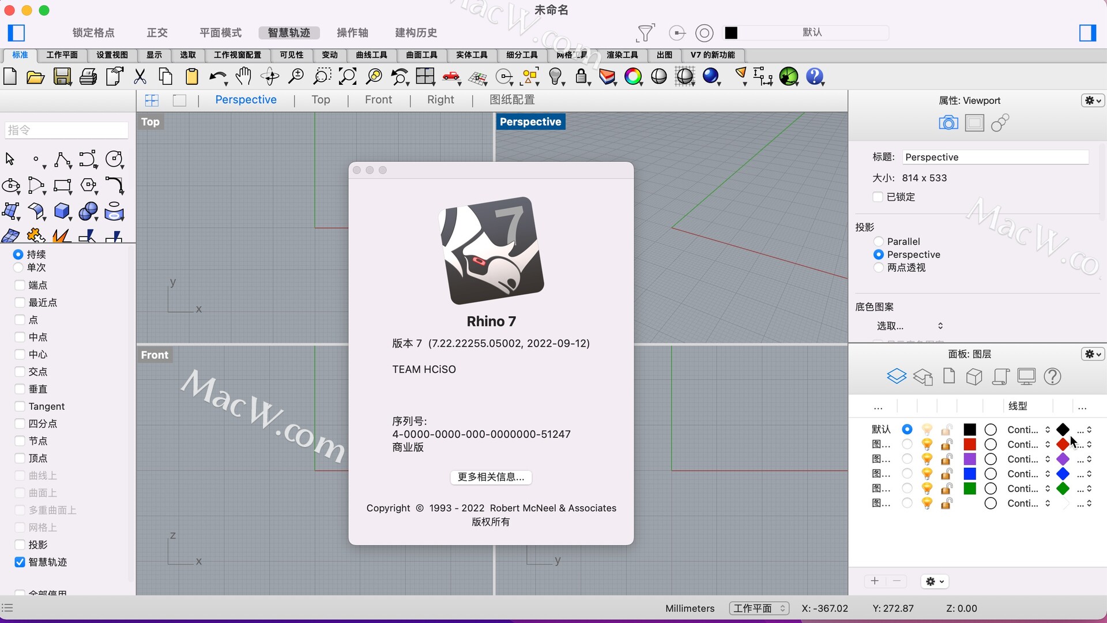Launch Grasshopper with the green icon
1107x623 pixels.
coord(789,76)
